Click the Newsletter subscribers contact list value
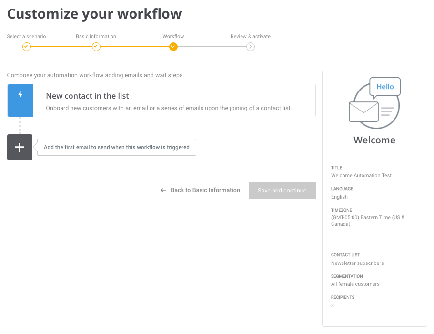Viewport: 434px width, 334px height. pyautogui.click(x=357, y=263)
